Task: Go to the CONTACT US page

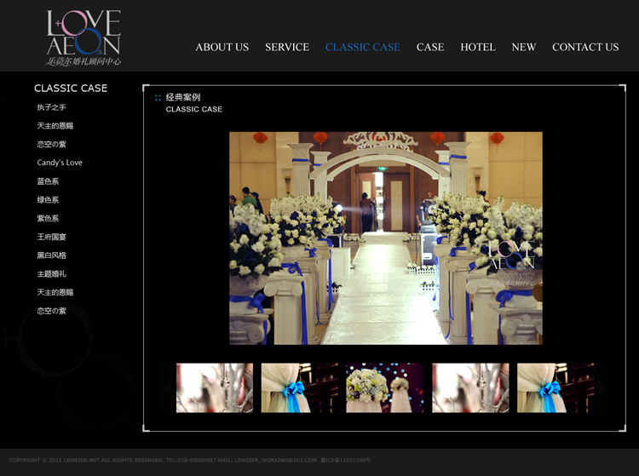Action: click(x=584, y=48)
